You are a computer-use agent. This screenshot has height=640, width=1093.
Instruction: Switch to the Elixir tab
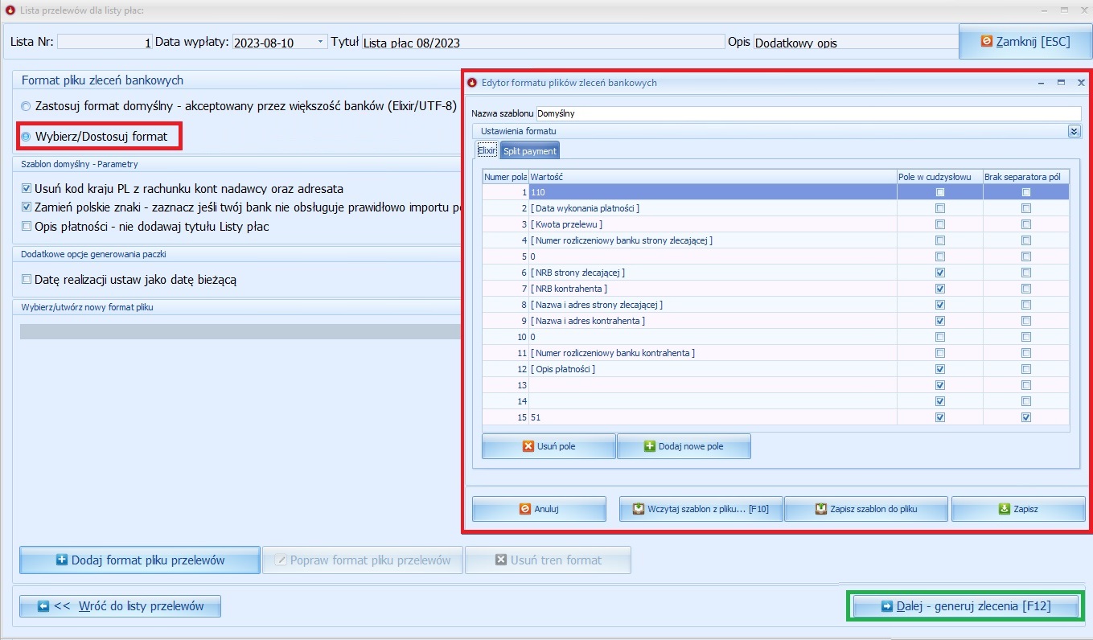point(487,150)
